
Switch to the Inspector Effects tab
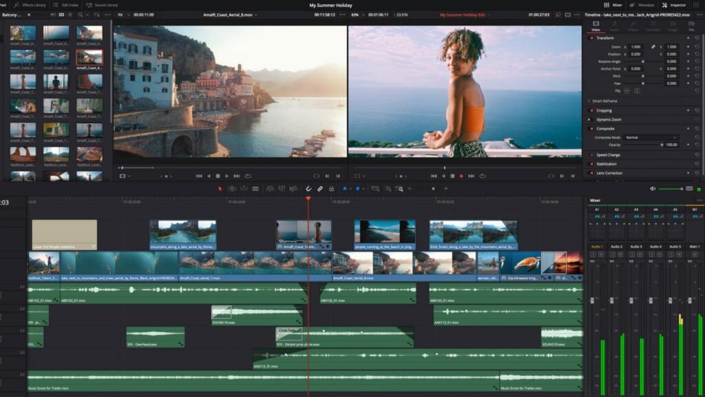coord(633,26)
